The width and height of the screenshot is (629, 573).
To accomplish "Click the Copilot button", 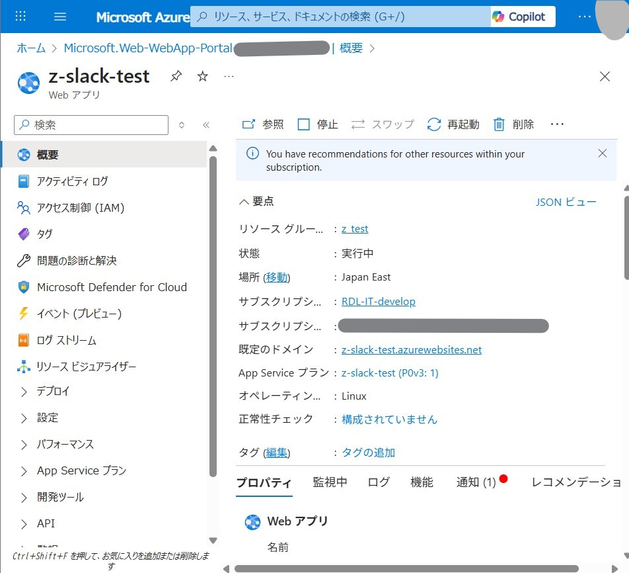I will [x=523, y=17].
